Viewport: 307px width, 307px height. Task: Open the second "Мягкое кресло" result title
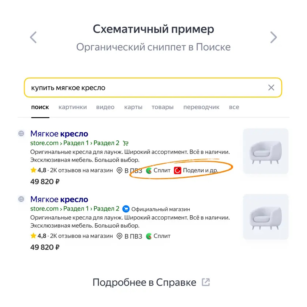[x=59, y=199]
